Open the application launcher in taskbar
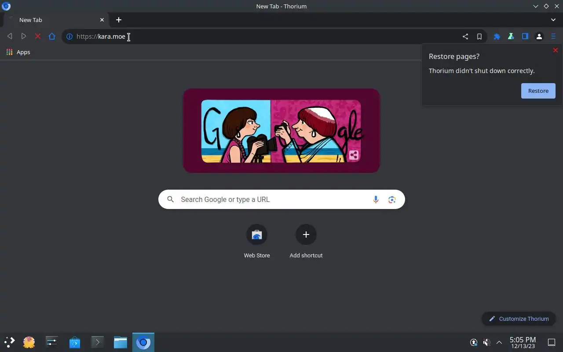Screen dimensions: 563x352 point(10,342)
